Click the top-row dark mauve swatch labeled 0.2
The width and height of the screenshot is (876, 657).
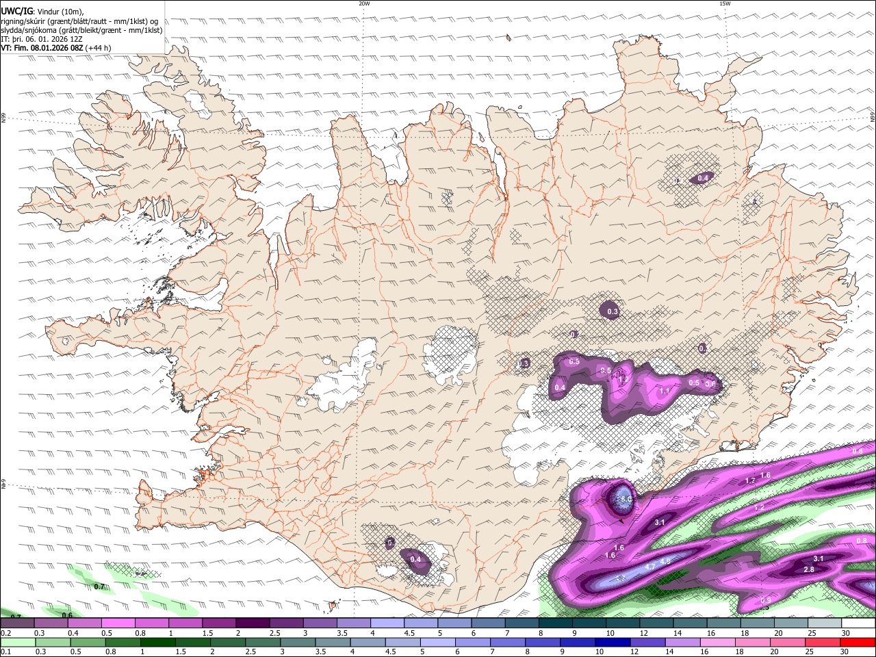17,623
